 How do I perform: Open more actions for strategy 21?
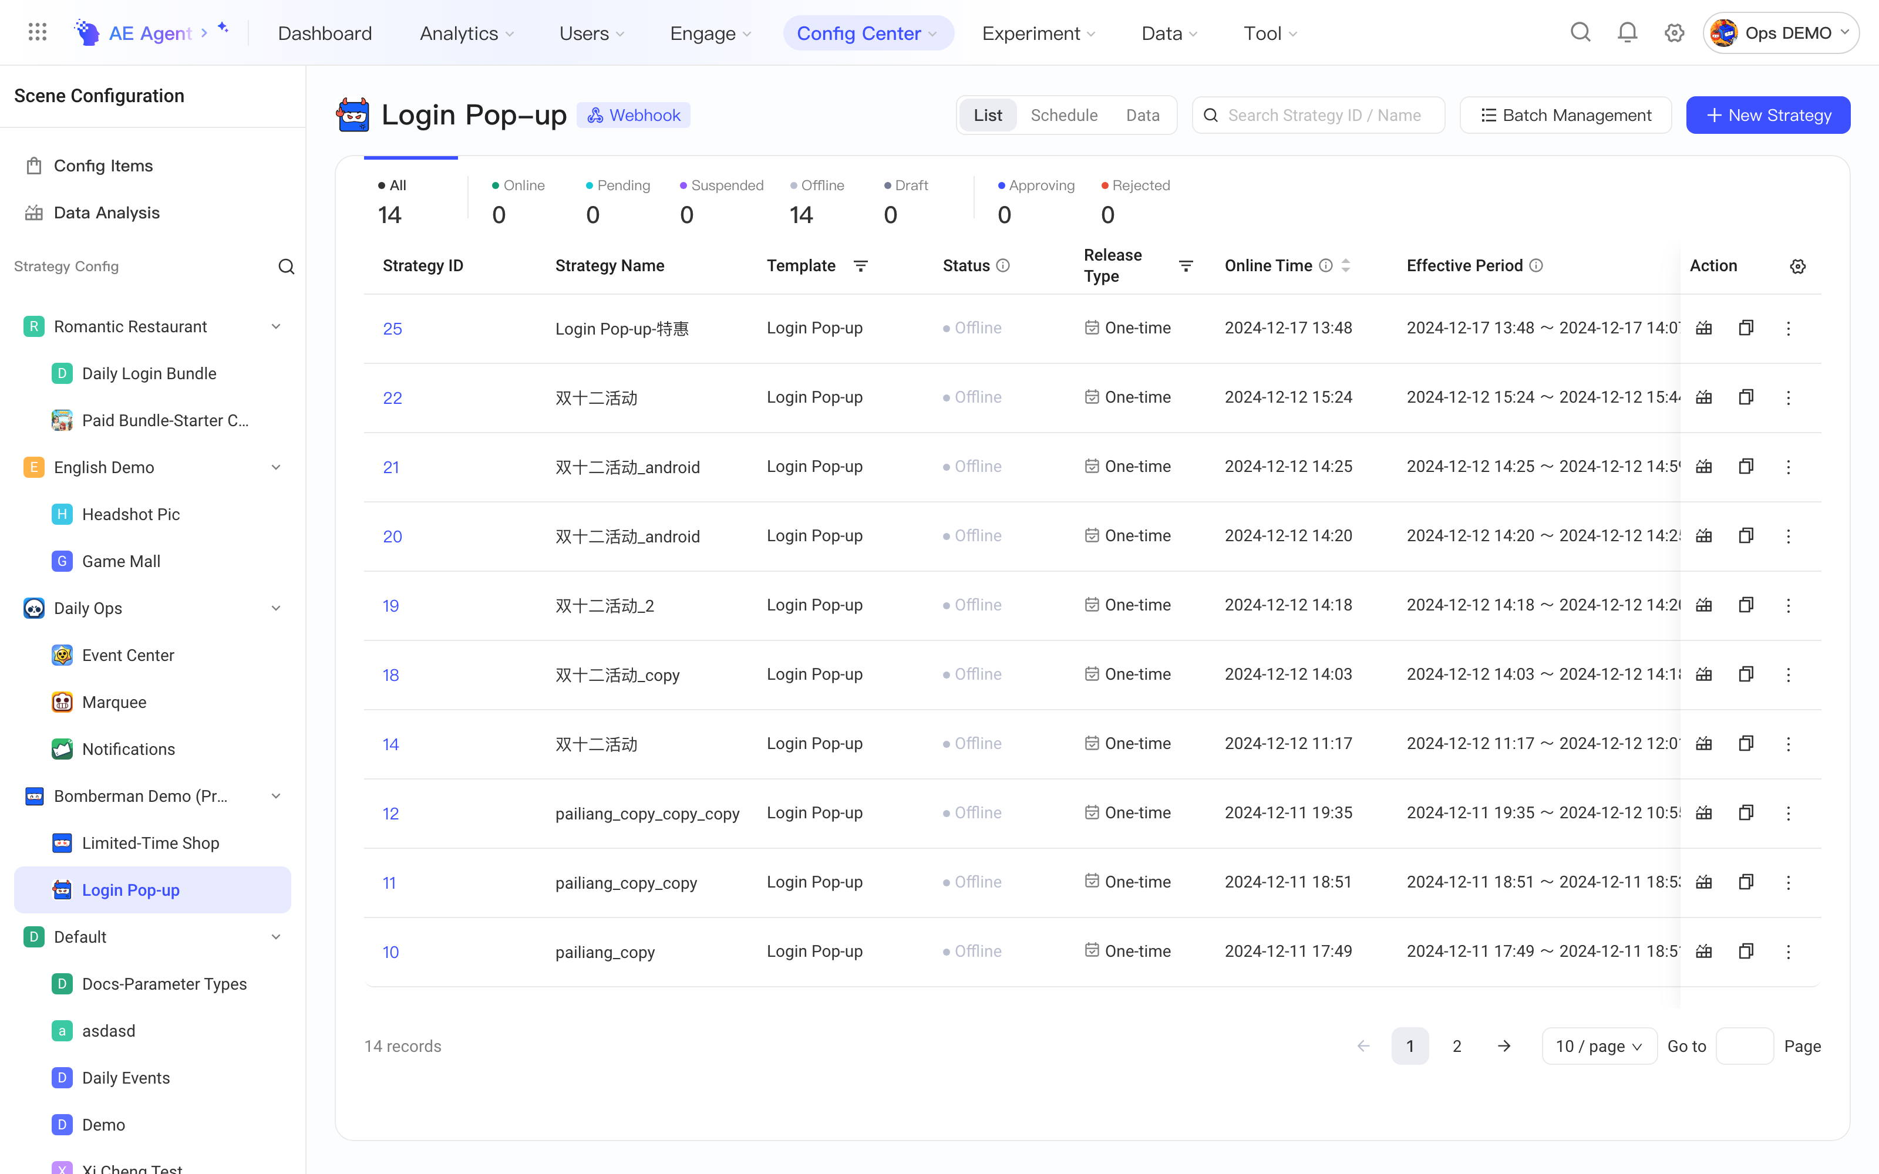(1788, 467)
